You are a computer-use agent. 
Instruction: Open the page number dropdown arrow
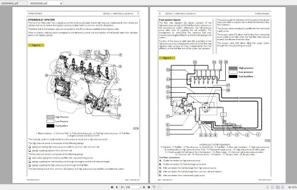coord(141,187)
